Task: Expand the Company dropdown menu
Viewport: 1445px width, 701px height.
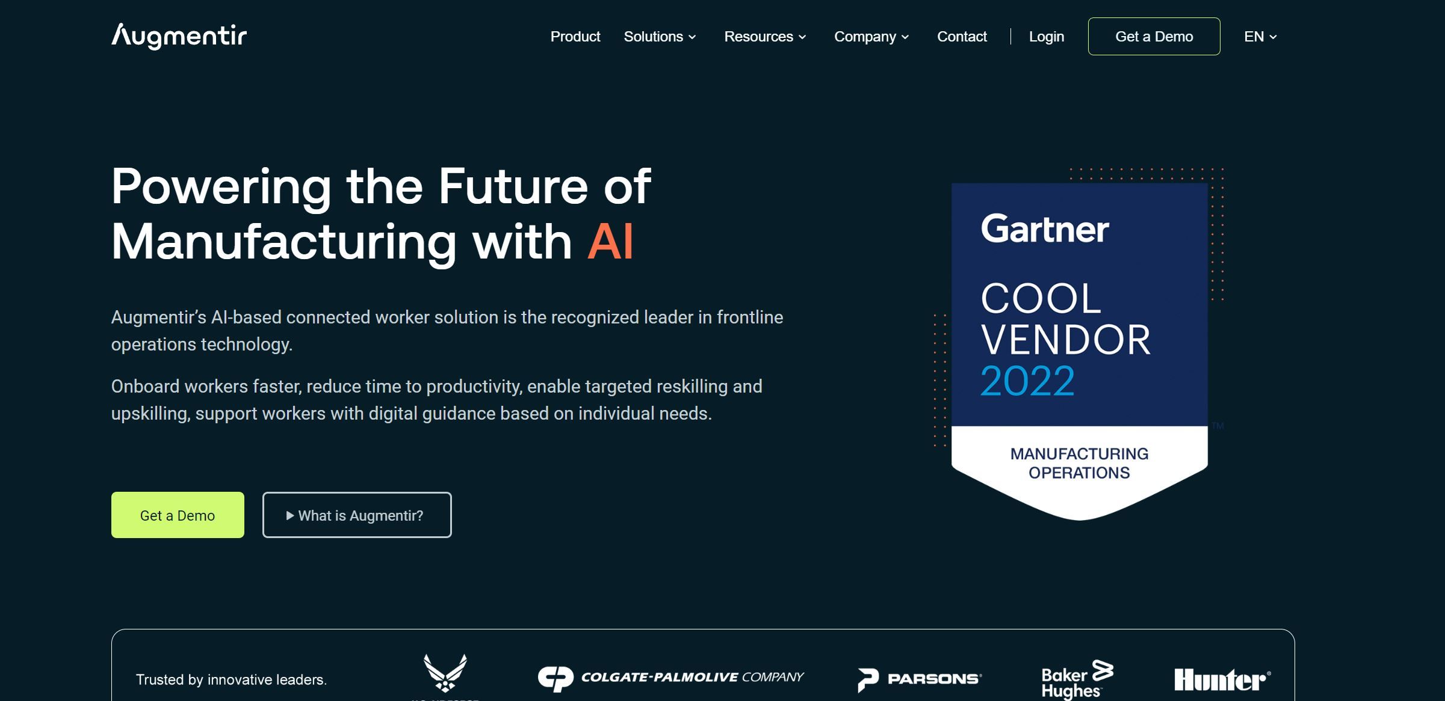Action: (871, 37)
